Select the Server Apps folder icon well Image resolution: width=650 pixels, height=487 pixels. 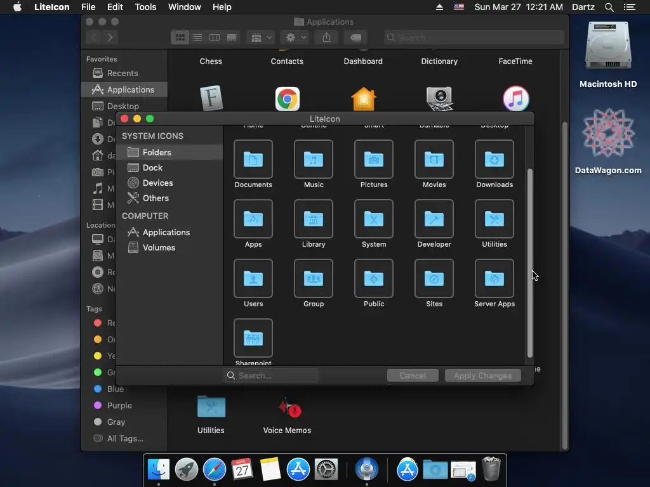(x=494, y=278)
